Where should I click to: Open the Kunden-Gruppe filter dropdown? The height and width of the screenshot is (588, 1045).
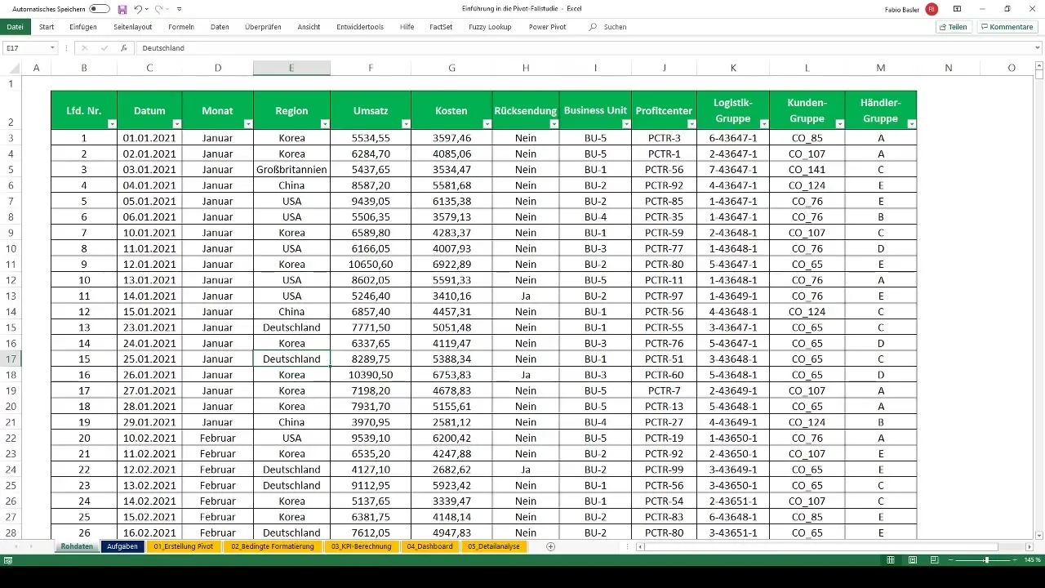tap(840, 124)
